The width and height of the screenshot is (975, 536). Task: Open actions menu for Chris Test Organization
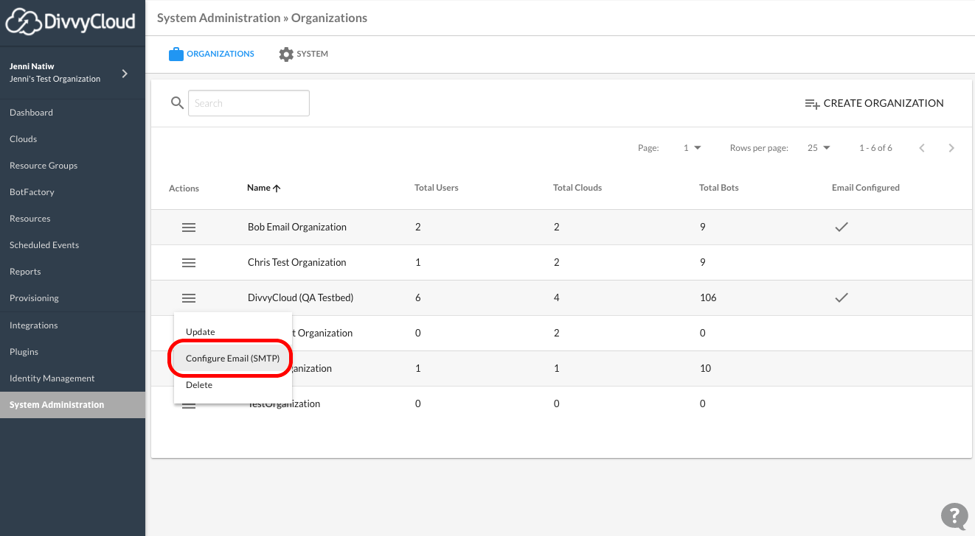click(189, 263)
